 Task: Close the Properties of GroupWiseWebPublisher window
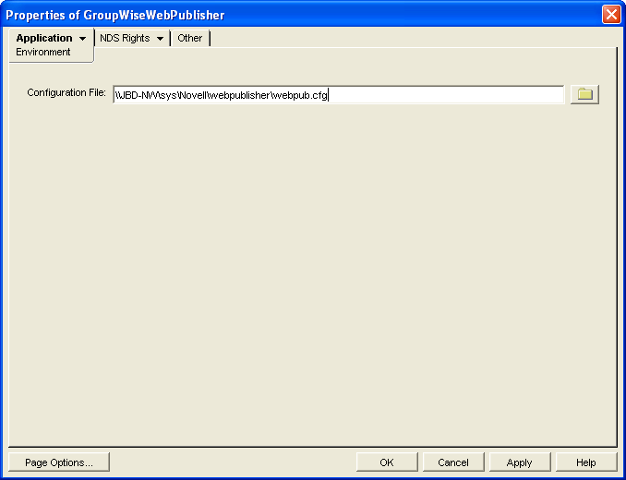pyautogui.click(x=611, y=15)
